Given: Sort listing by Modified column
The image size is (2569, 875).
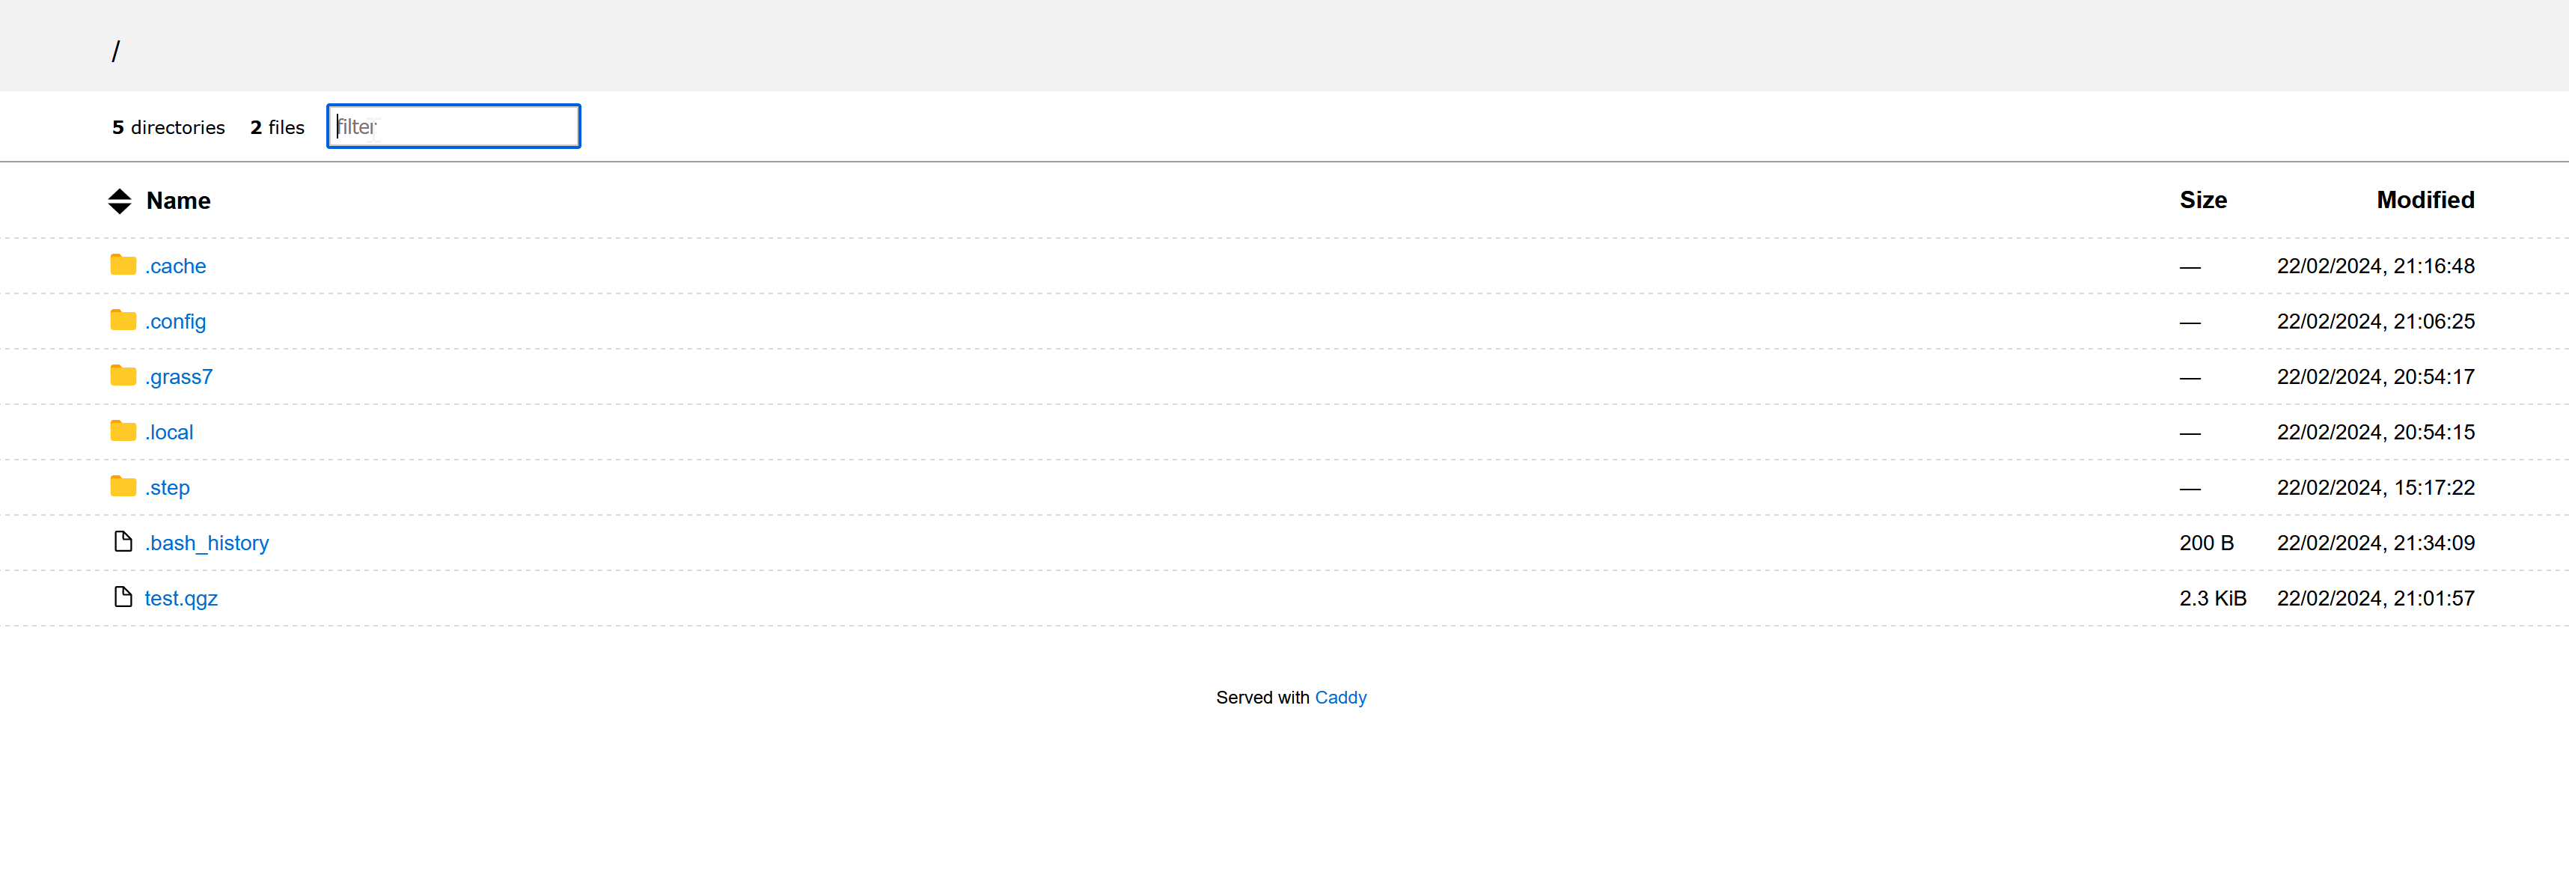Looking at the screenshot, I should point(2425,200).
